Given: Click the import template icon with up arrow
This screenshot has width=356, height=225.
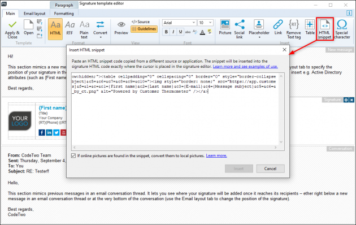Looking at the screenshot, I should (x=40, y=22).
